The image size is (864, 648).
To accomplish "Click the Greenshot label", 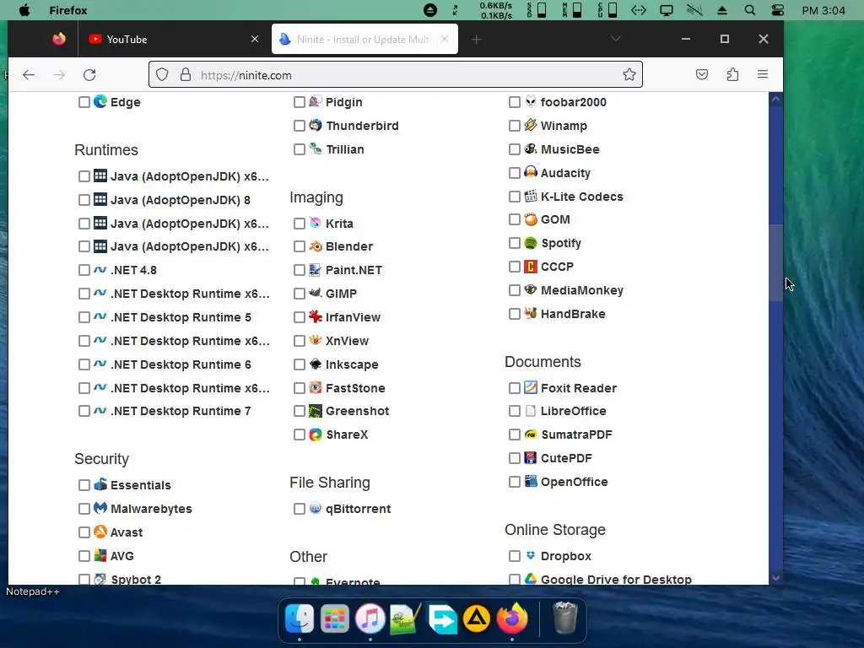I will click(357, 411).
